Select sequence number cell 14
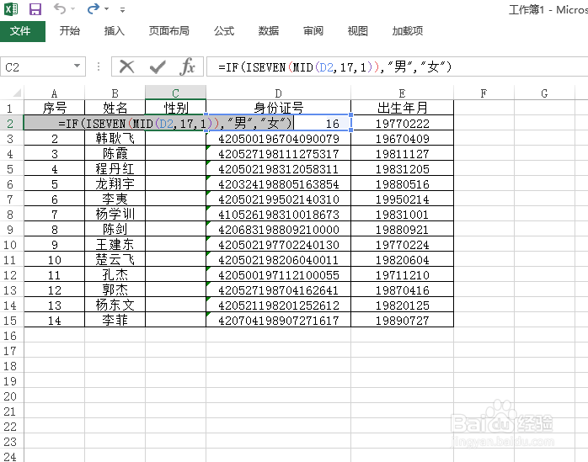The height and width of the screenshot is (462, 588). click(x=55, y=320)
